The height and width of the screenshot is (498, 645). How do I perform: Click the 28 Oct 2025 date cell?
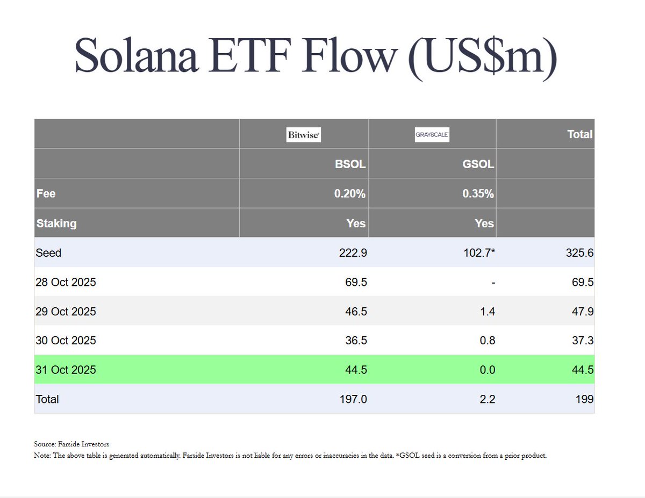[66, 282]
